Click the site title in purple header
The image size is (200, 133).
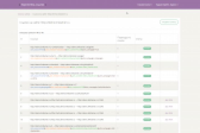pos(32,5)
